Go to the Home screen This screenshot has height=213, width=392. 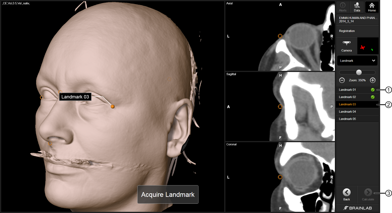372,7
